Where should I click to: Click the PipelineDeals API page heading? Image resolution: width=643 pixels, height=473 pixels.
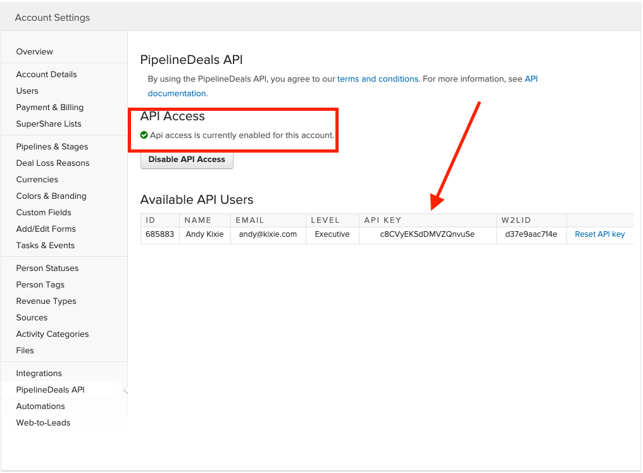point(191,60)
